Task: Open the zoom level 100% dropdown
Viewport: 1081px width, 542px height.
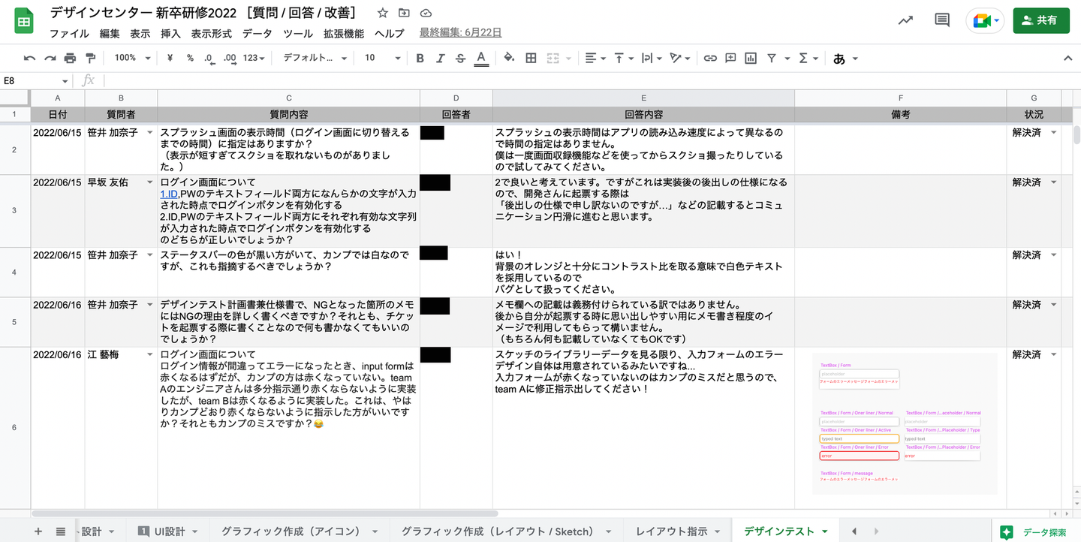Action: (x=132, y=58)
